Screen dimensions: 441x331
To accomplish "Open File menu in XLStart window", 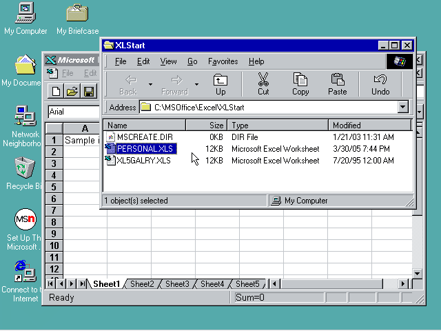I will (121, 61).
